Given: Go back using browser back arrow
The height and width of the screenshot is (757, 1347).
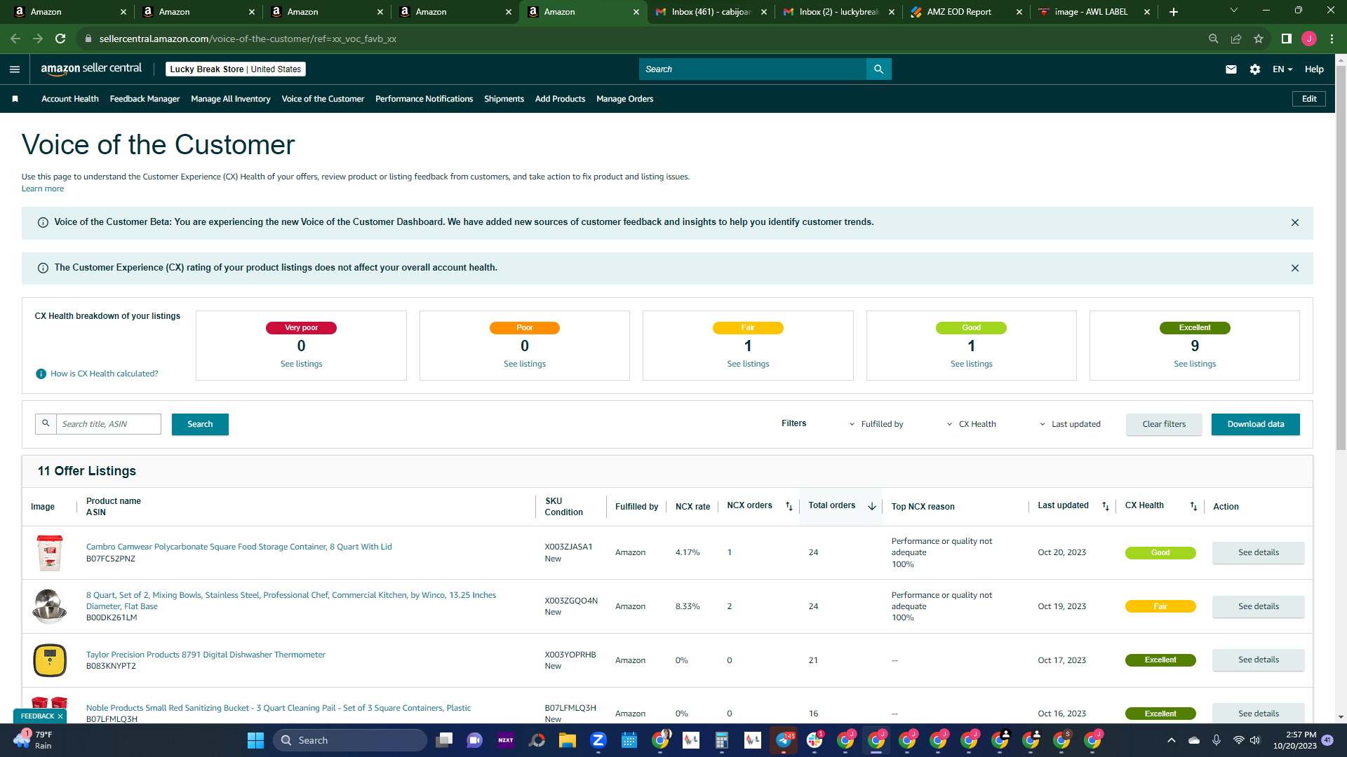Looking at the screenshot, I should [15, 39].
